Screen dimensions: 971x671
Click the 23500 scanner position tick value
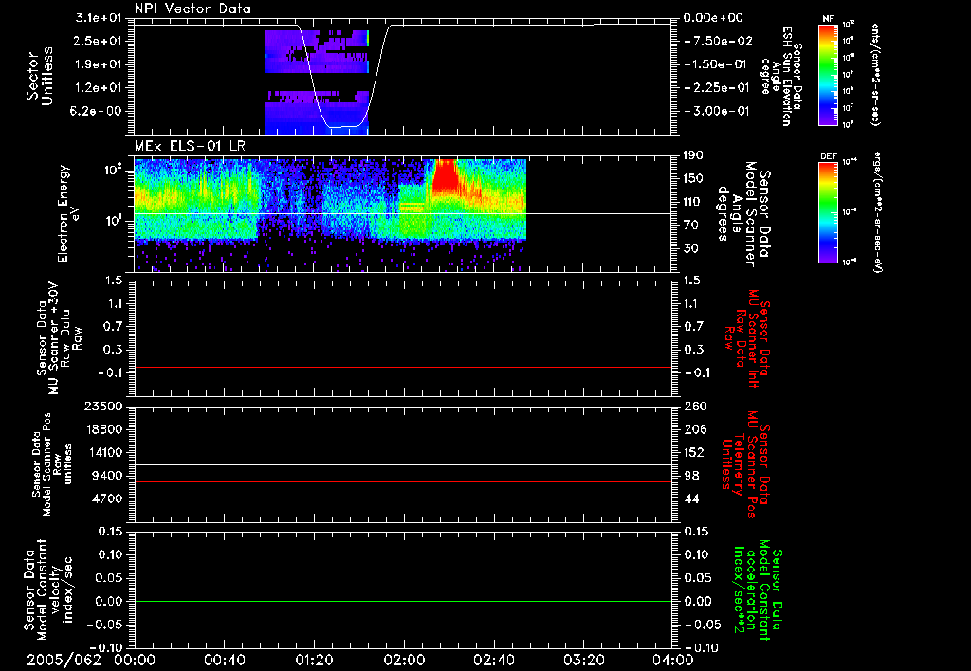coord(103,406)
